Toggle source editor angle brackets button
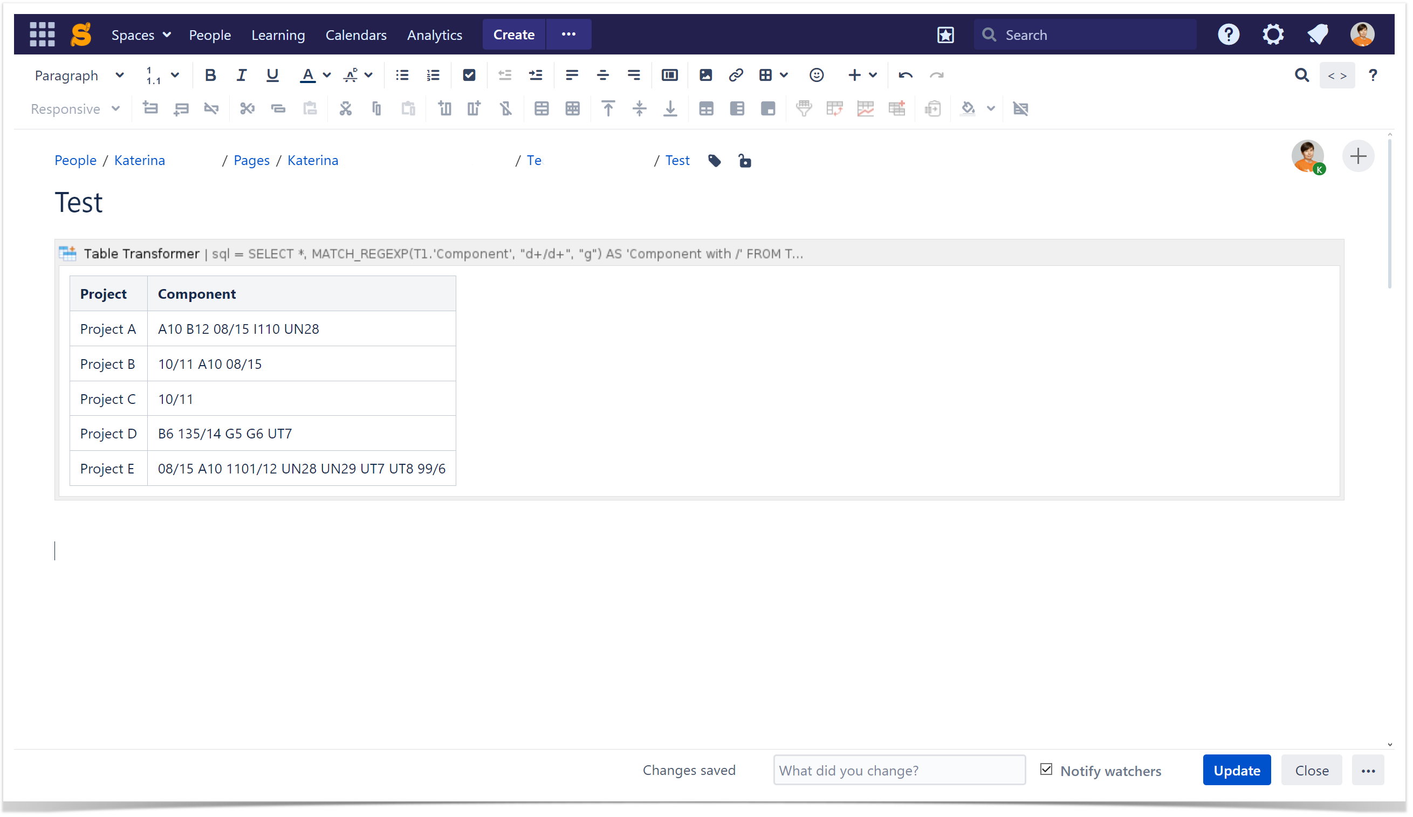 coord(1337,75)
